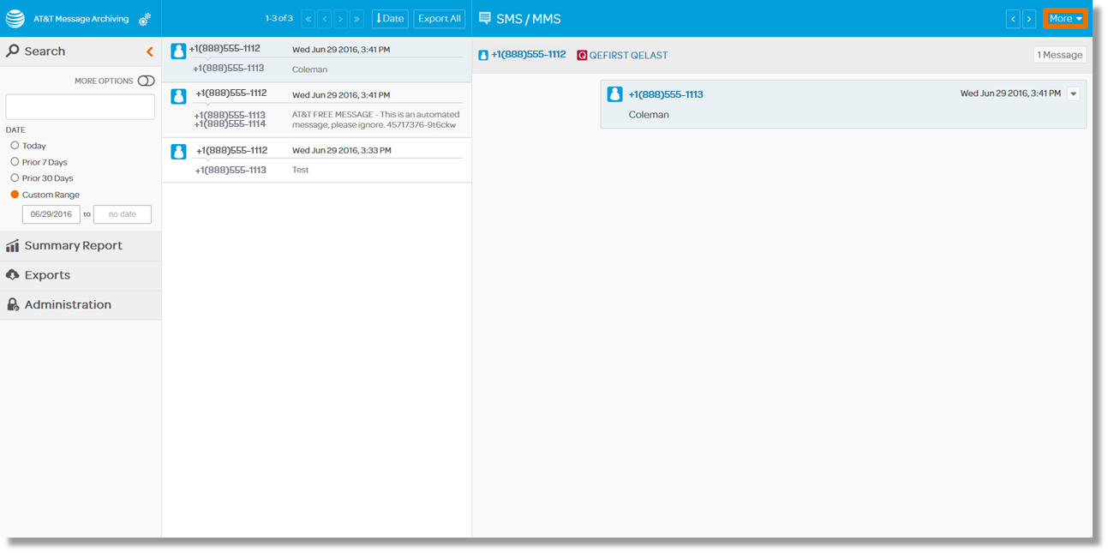Image resolution: width=1108 pixels, height=553 pixels.
Task: Select the Today date filter
Action: click(15, 146)
